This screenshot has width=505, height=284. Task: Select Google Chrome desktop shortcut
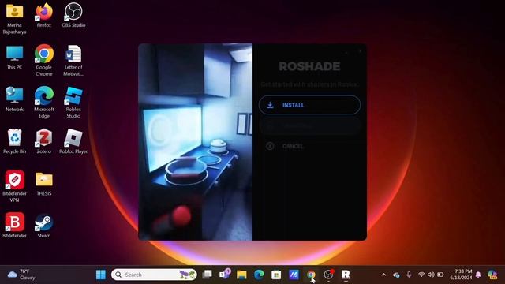(x=44, y=61)
